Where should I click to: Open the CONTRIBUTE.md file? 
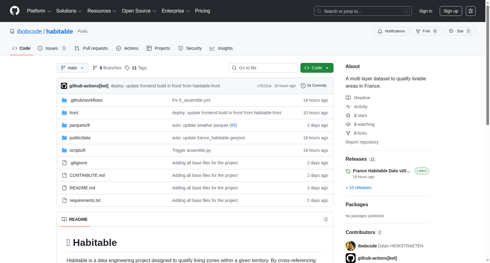(87, 175)
